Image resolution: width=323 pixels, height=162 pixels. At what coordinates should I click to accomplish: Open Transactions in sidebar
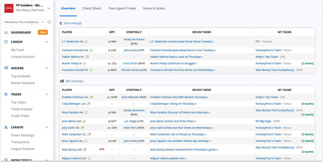[20, 142]
